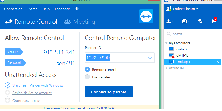Click the cndeepdream account avatar icon

(169, 9)
